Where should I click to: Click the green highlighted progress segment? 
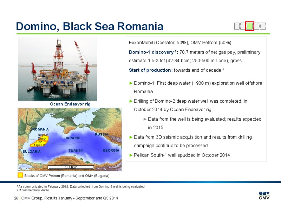coord(250,26)
